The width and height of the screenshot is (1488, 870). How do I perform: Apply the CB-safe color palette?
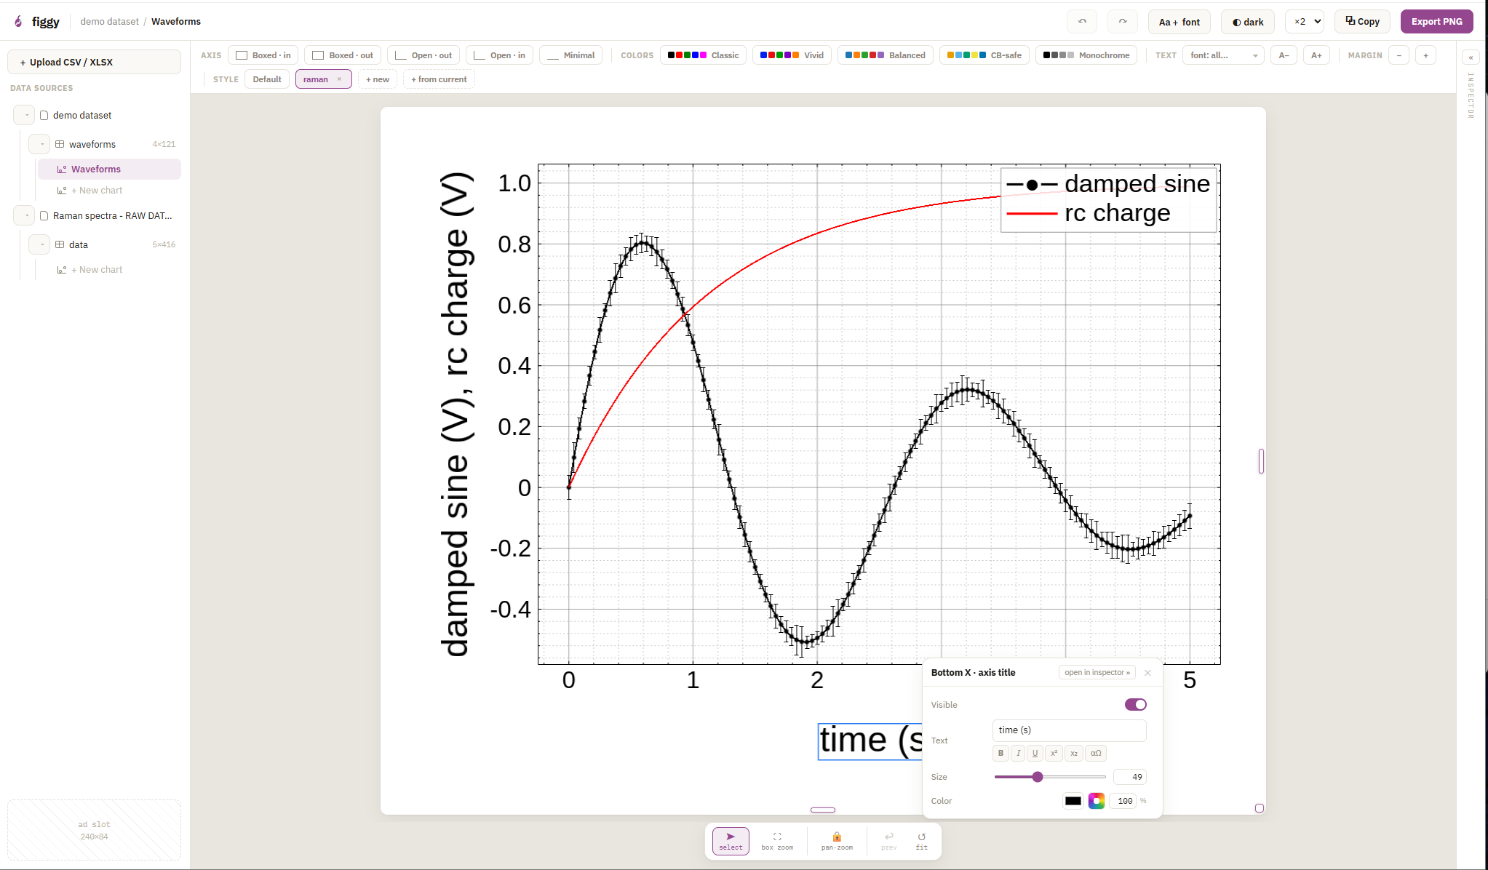pos(984,55)
